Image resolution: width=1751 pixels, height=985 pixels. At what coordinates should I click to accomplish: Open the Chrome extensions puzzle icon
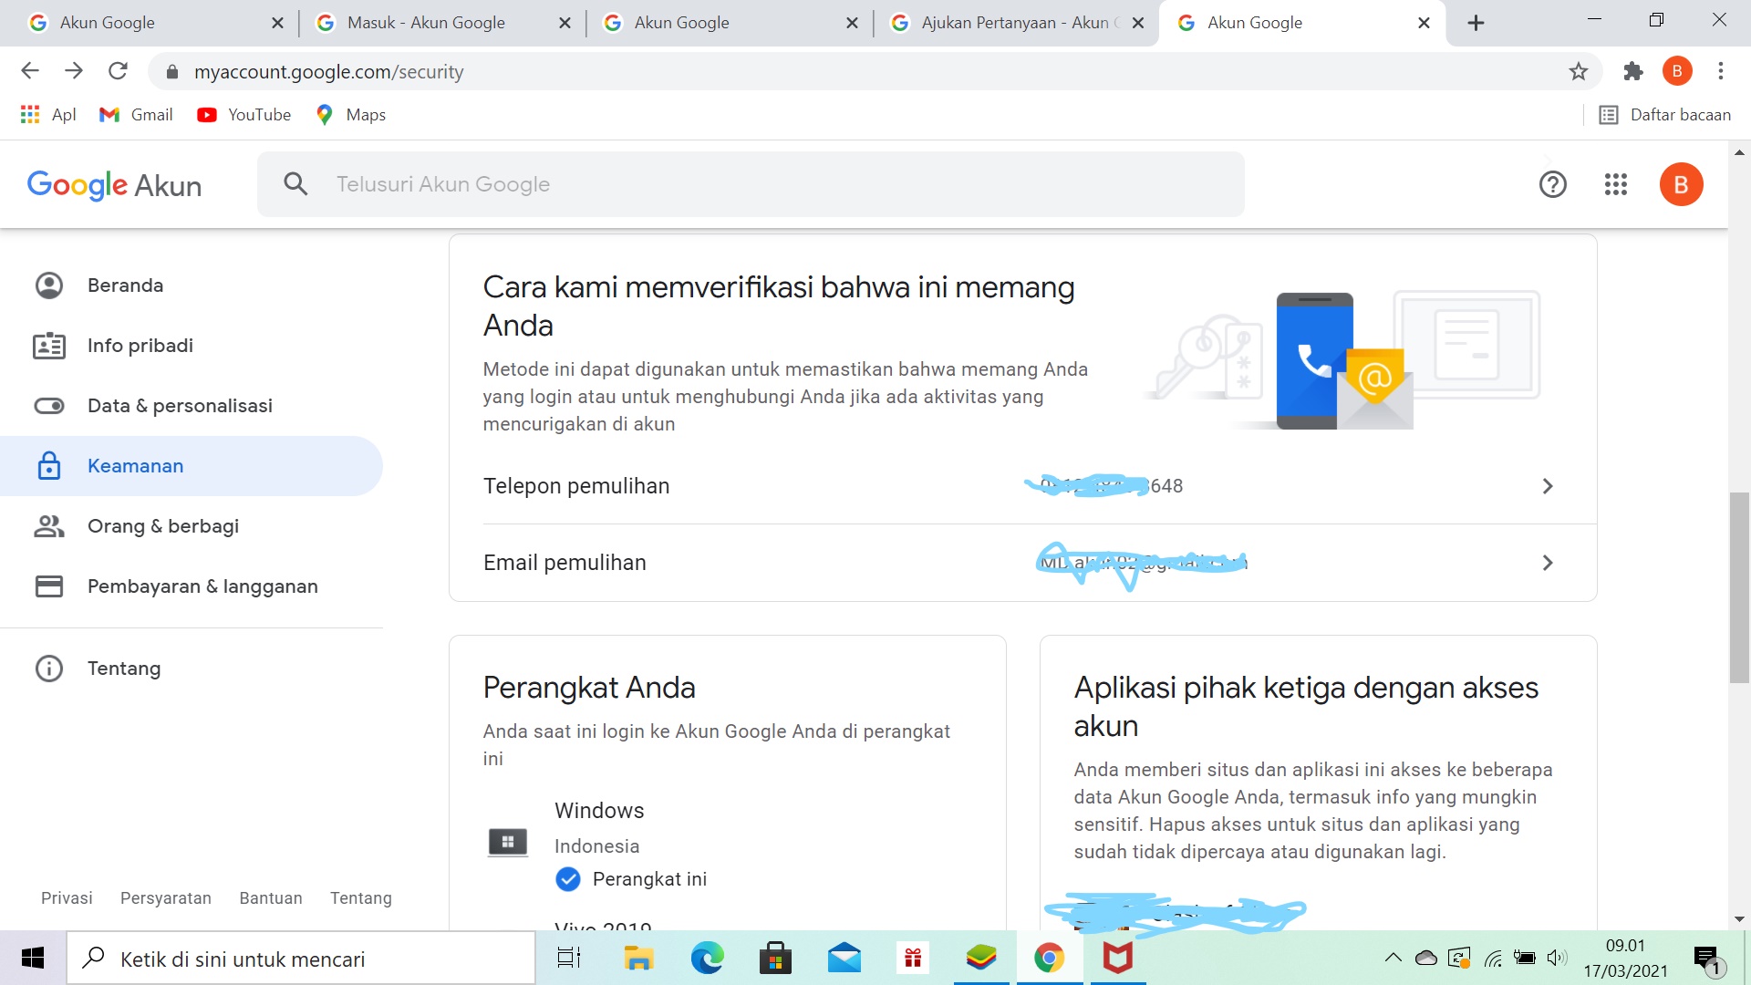(x=1633, y=71)
